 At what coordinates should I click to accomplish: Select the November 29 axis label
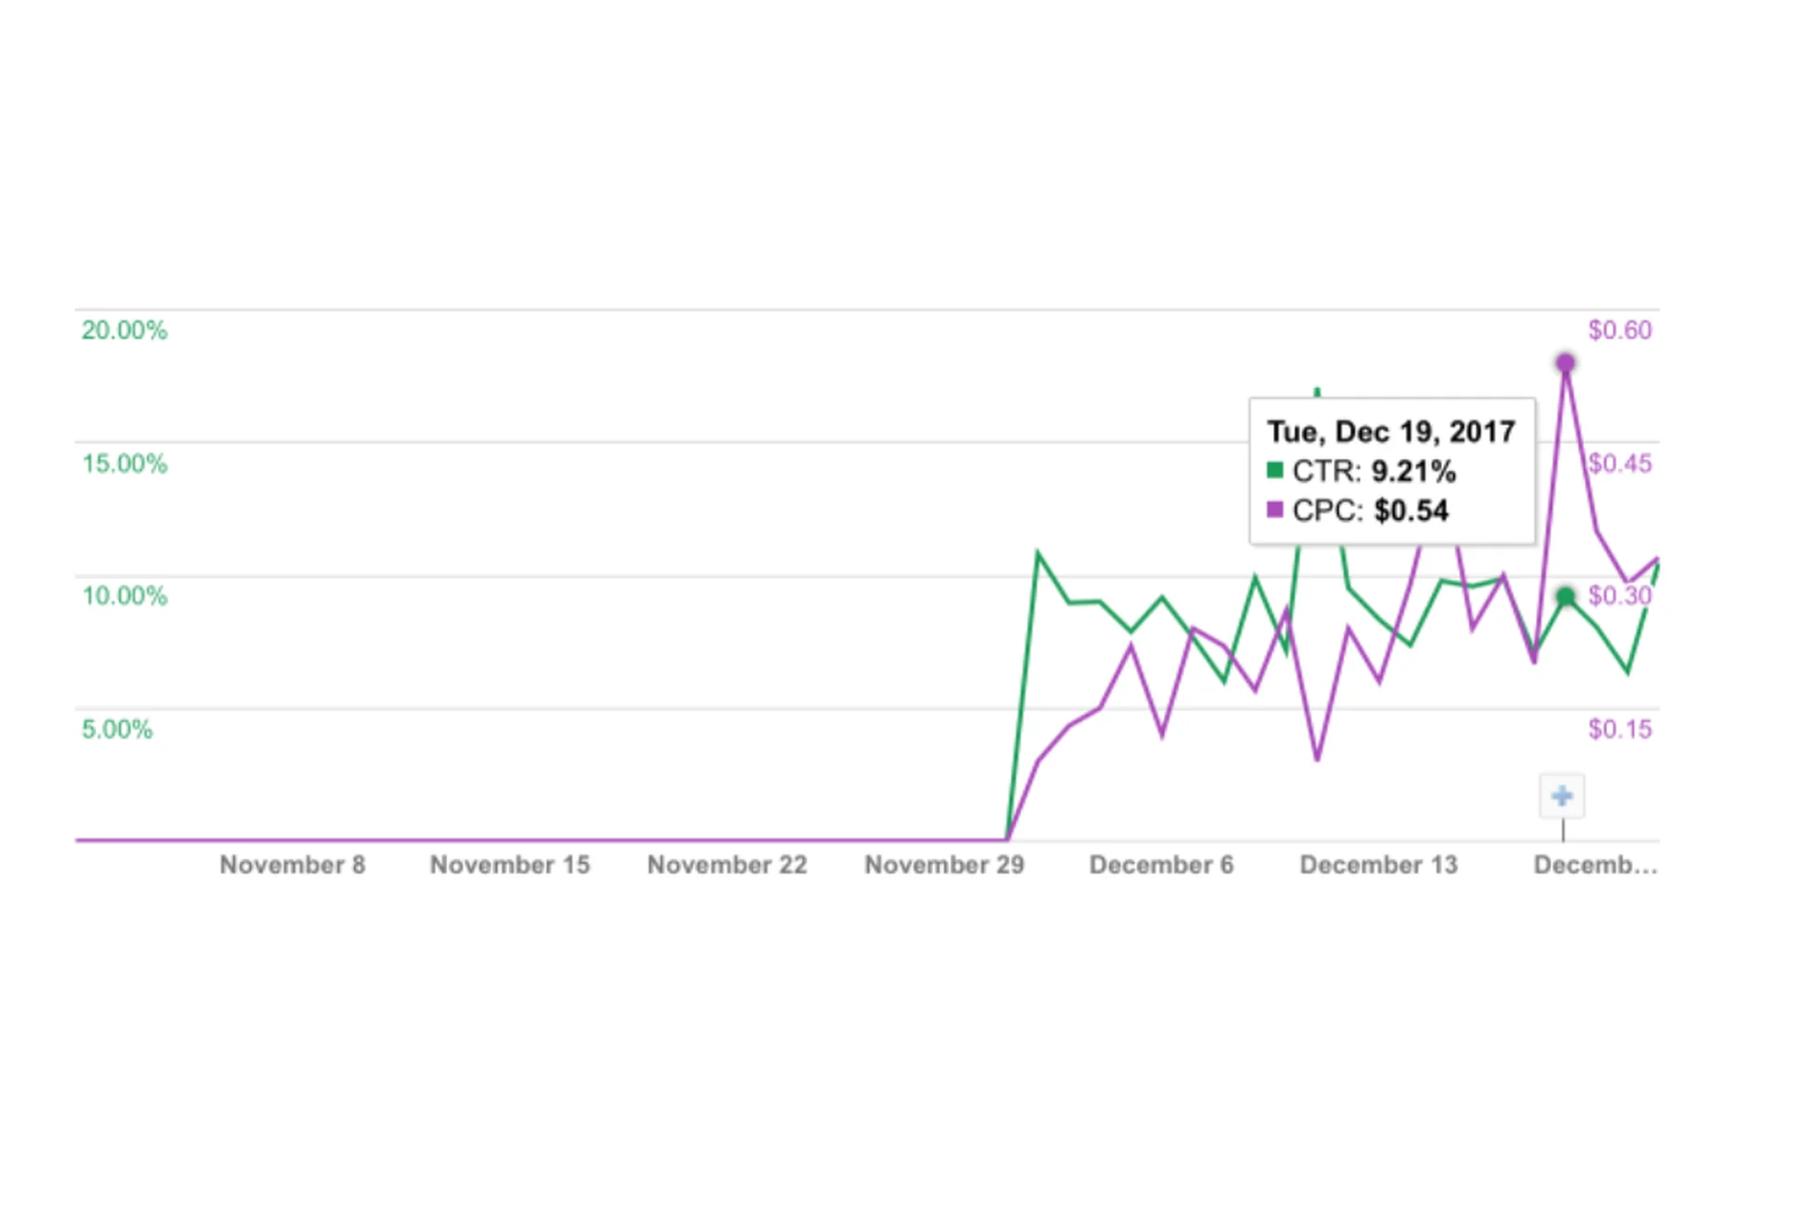944,865
